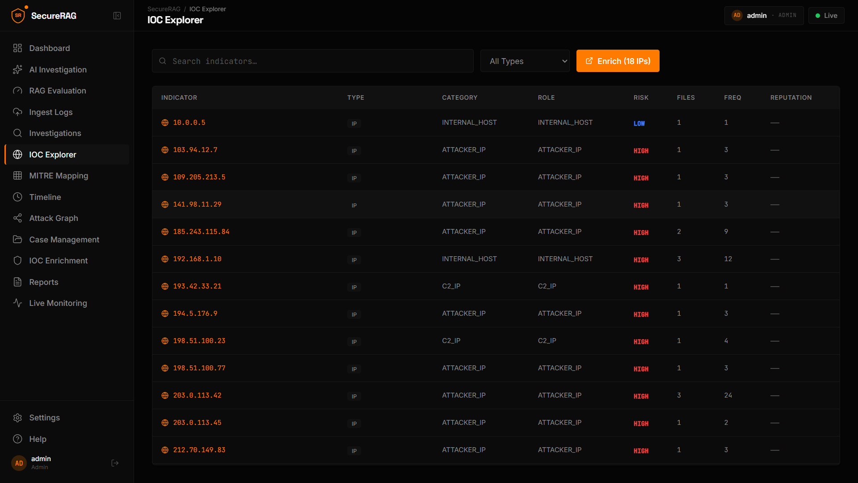This screenshot has width=858, height=483.
Task: Click the INDICATOR column header
Action: click(x=179, y=97)
